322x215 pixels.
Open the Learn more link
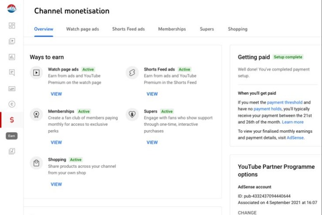point(292,122)
